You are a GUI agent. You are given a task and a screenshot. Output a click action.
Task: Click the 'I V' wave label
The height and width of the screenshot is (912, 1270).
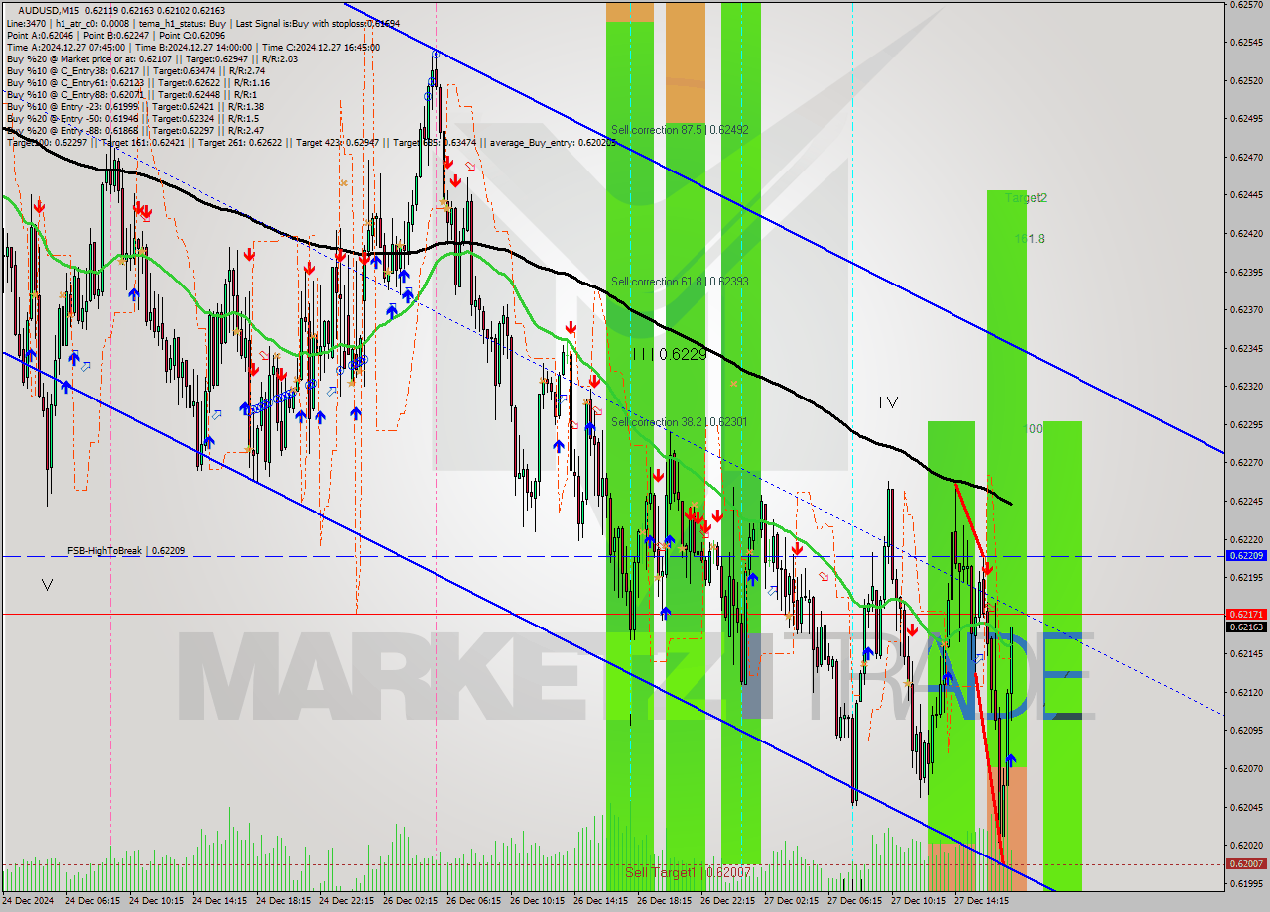pyautogui.click(x=888, y=402)
